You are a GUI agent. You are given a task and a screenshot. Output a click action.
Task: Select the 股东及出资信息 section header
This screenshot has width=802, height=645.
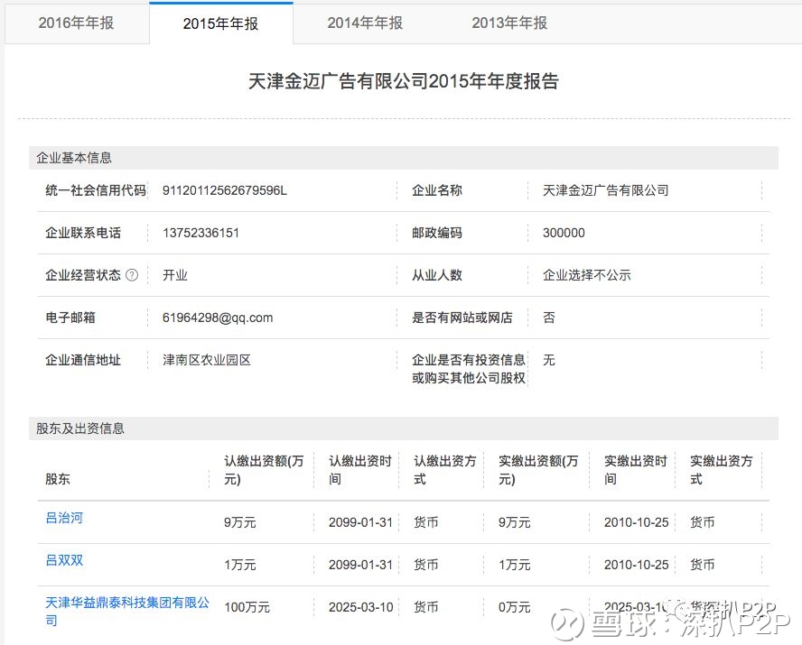coord(79,429)
